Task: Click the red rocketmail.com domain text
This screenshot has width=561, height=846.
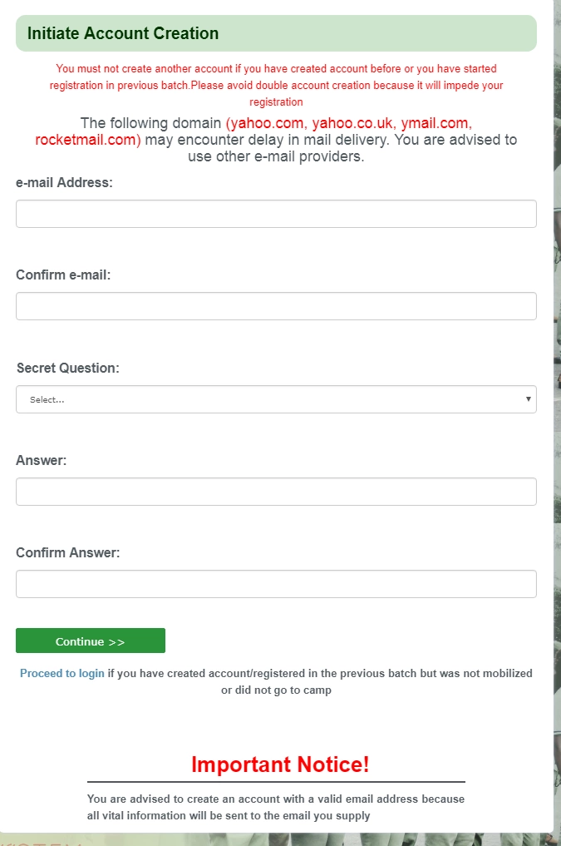Action: (85, 140)
